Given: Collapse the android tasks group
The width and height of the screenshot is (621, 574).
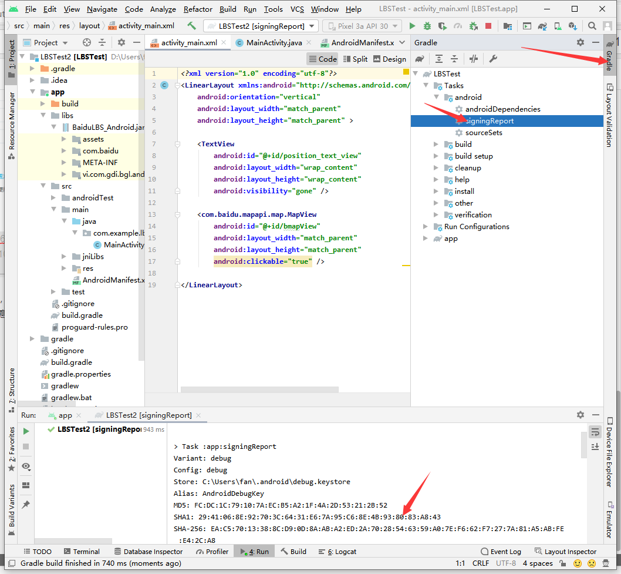Looking at the screenshot, I should 436,97.
